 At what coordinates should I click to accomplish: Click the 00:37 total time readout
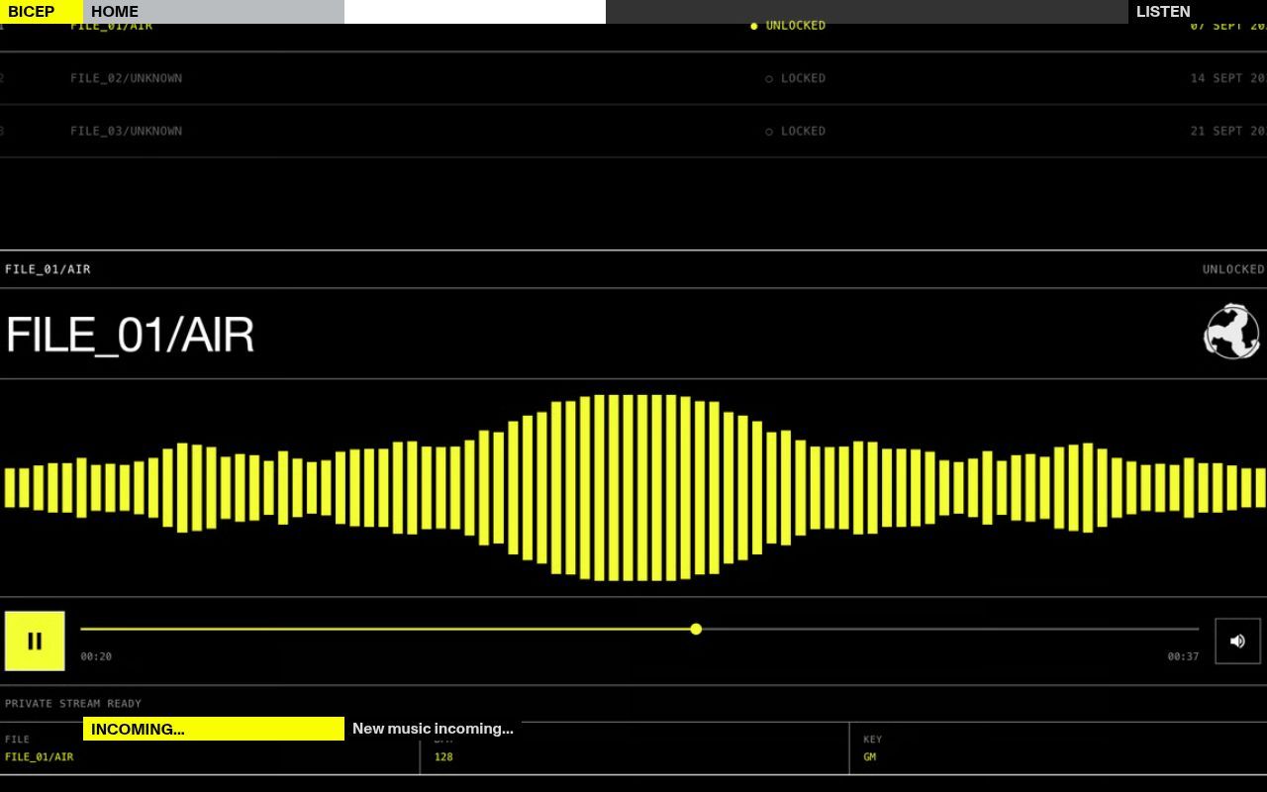pos(1183,656)
